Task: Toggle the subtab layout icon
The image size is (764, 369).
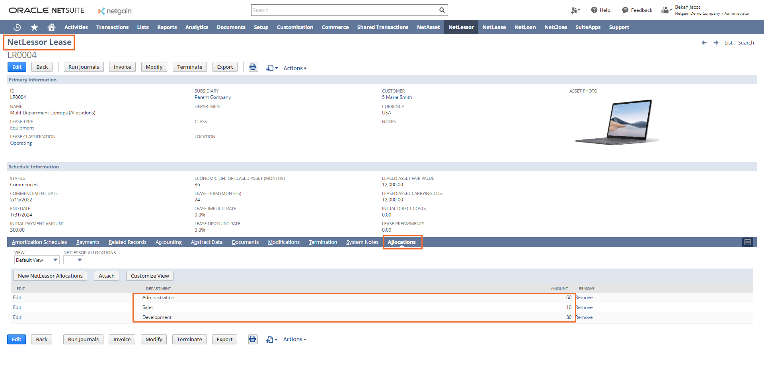Action: [747, 242]
